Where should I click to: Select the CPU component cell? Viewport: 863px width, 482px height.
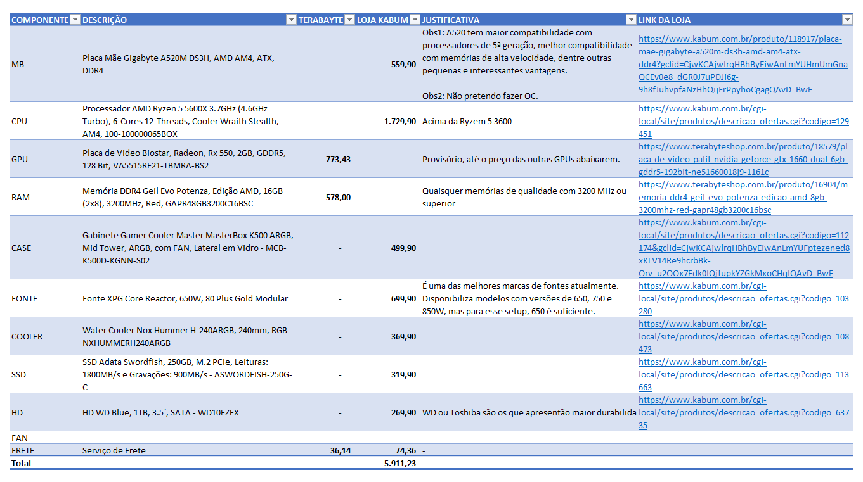(x=46, y=121)
